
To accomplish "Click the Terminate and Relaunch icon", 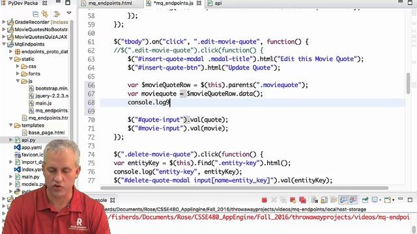I will click(293, 200).
